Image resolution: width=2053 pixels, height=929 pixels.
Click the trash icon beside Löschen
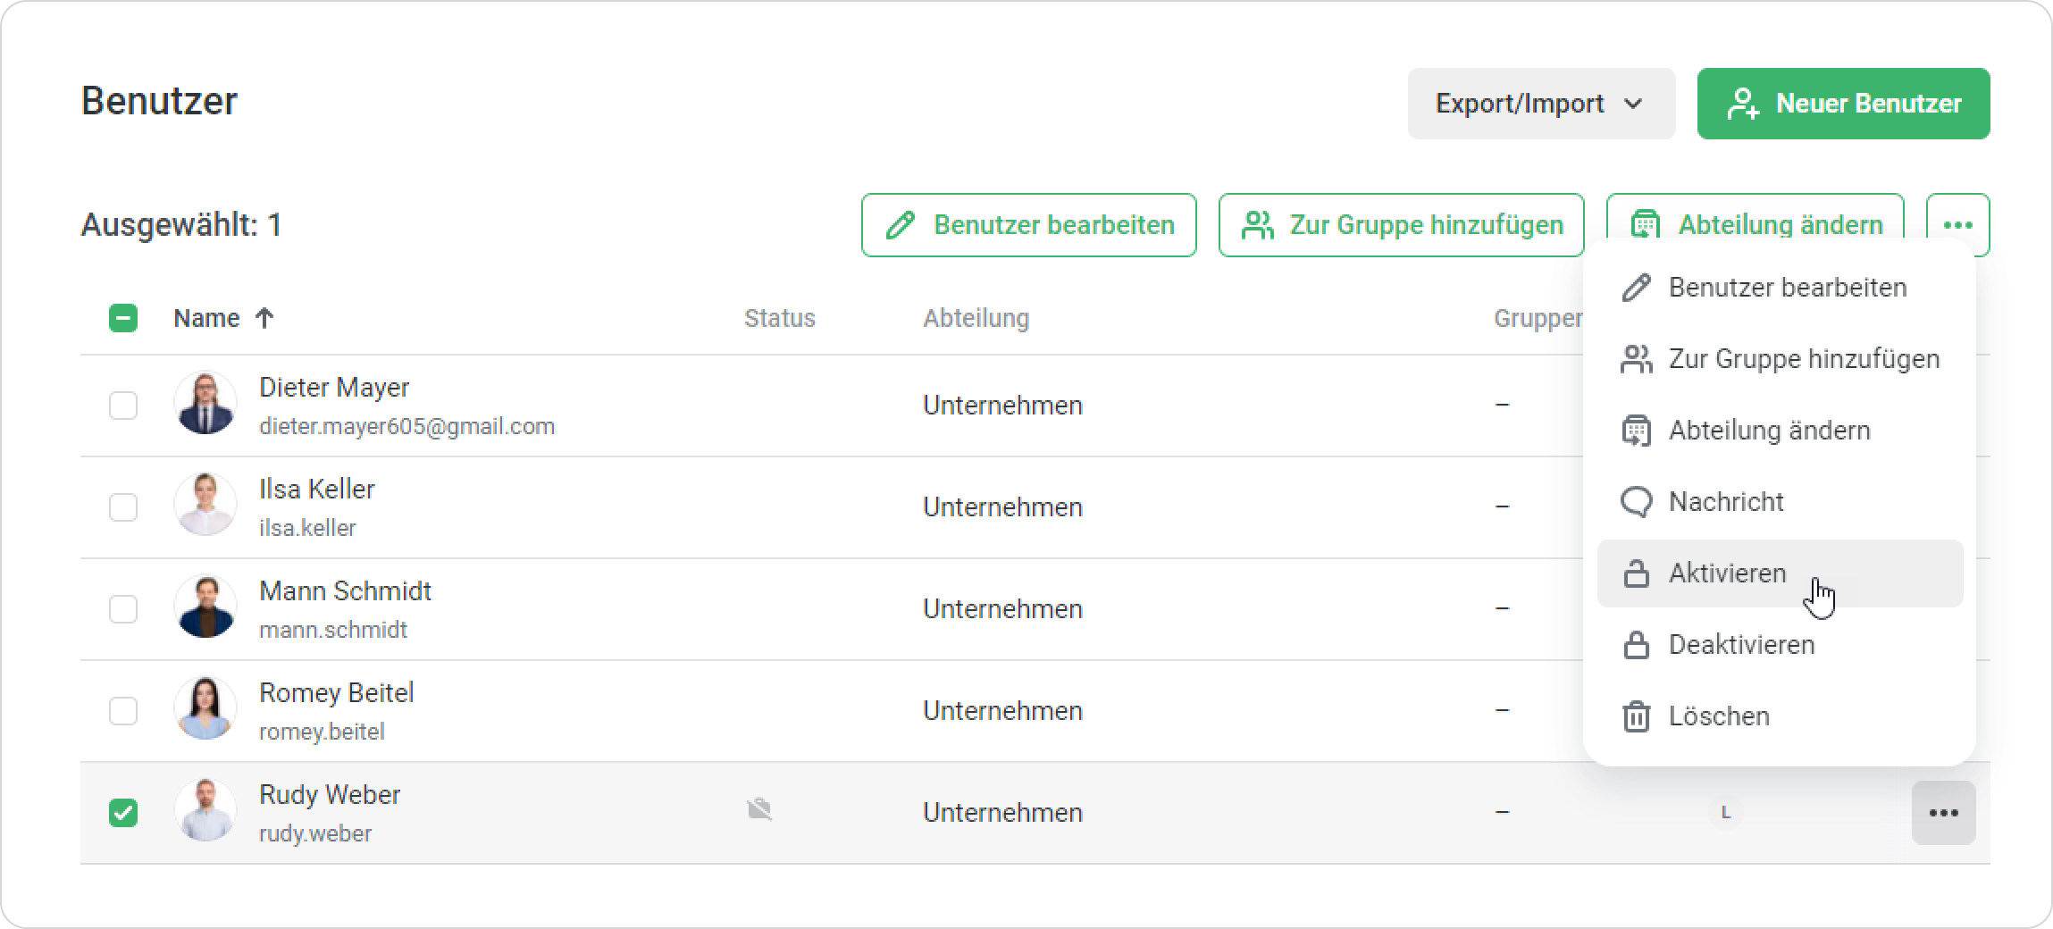[x=1636, y=716]
